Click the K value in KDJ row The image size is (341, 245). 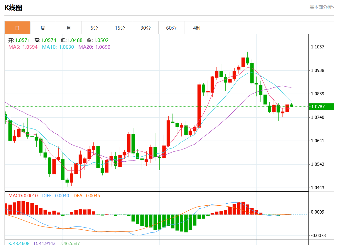[x=19, y=243]
